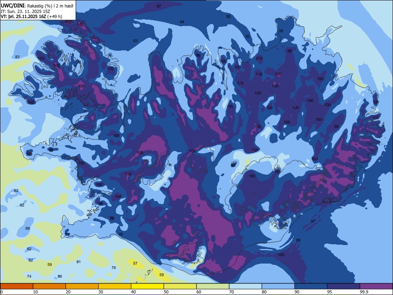
Task: Pick the dark indigo 95–99.9 legend swatch
Action: click(343, 286)
